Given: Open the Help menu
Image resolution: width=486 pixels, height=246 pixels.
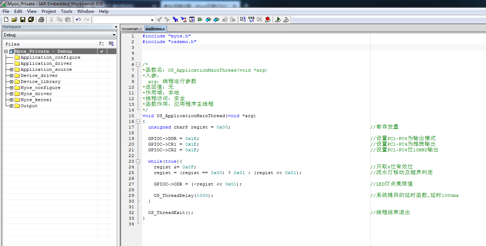Looking at the screenshot, I should coord(104,11).
